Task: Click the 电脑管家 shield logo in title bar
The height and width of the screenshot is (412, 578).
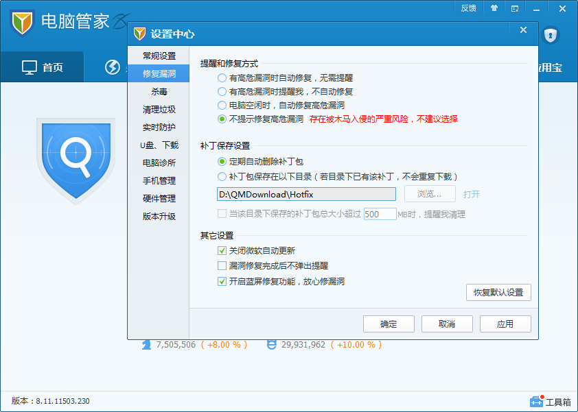Action: coord(22,23)
